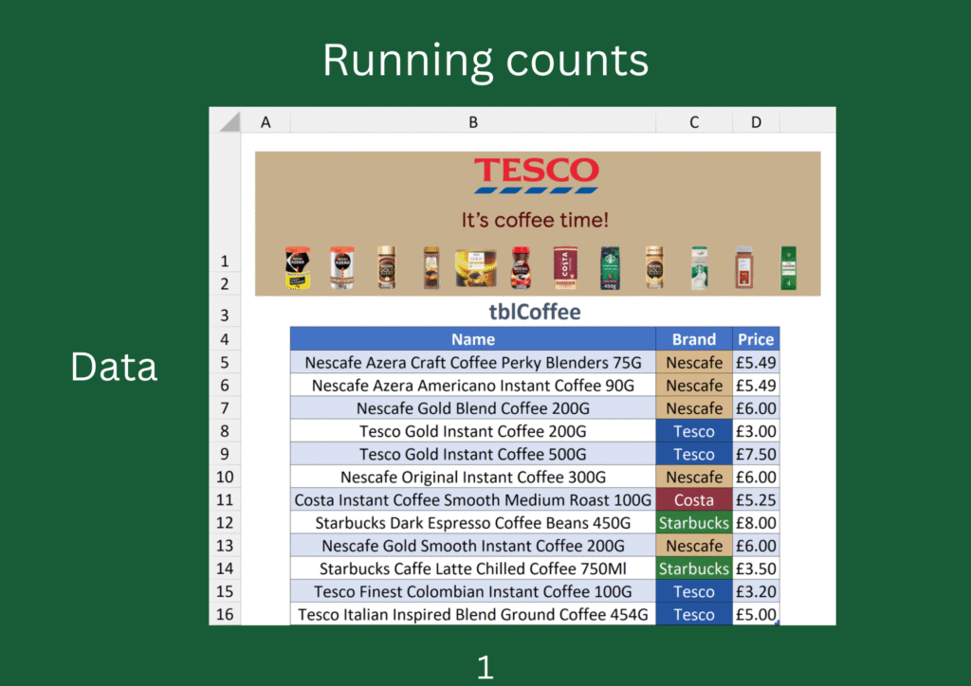This screenshot has width=971, height=686.
Task: Click the Name table header cell
Action: 472,339
